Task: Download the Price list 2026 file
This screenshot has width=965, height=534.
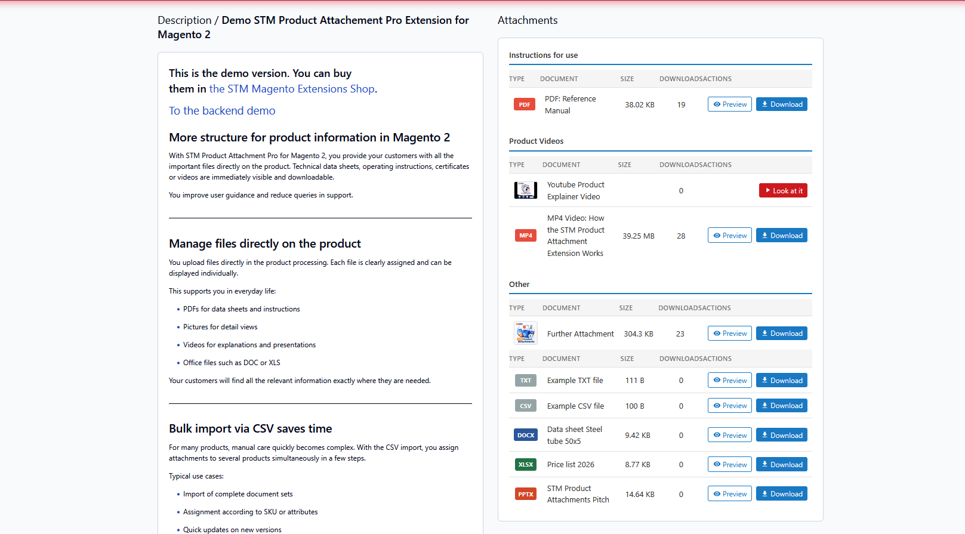Action: tap(782, 464)
